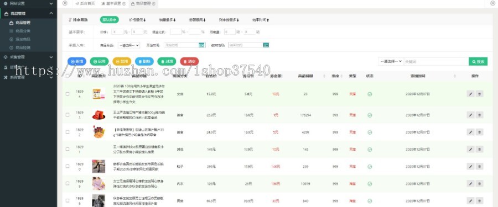Open the pencil edit for product 18289
Viewport: 498px width, 207px height.
470,184
